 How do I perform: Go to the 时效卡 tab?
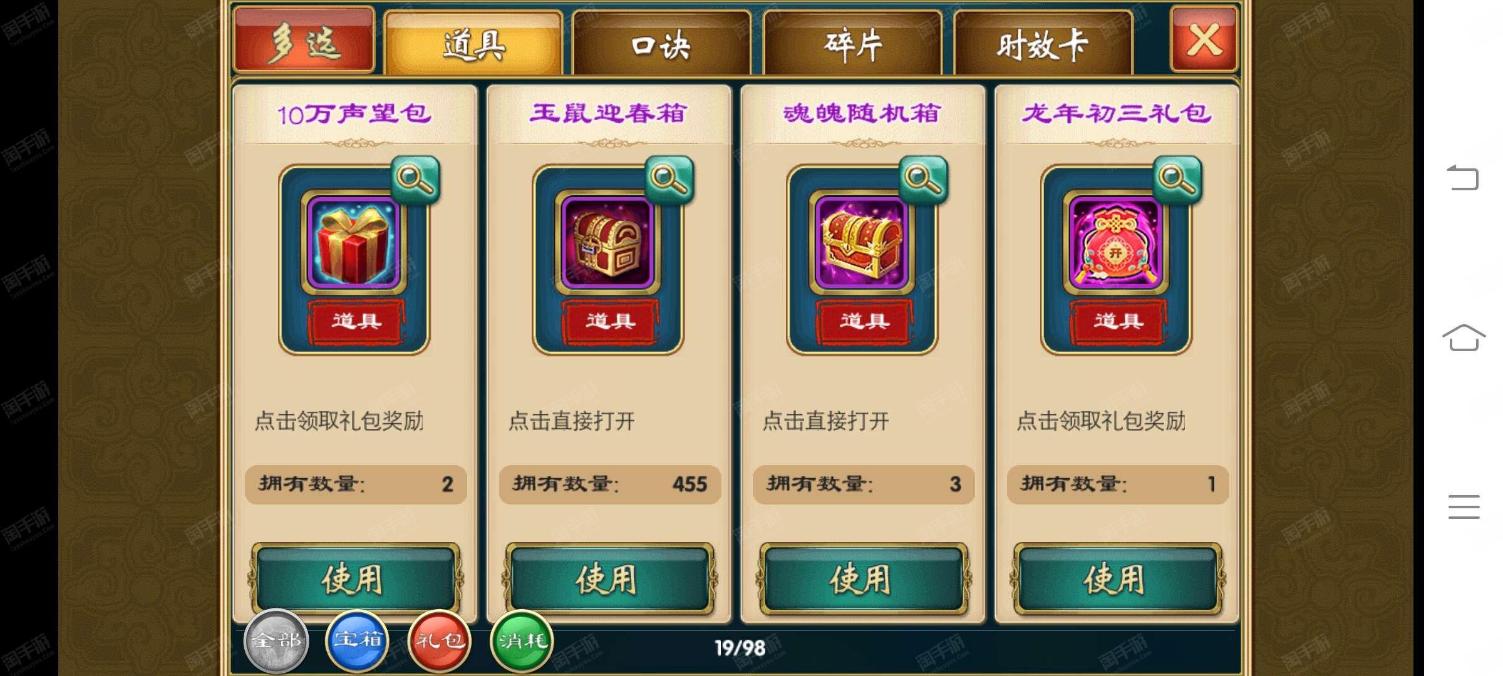pyautogui.click(x=1043, y=44)
